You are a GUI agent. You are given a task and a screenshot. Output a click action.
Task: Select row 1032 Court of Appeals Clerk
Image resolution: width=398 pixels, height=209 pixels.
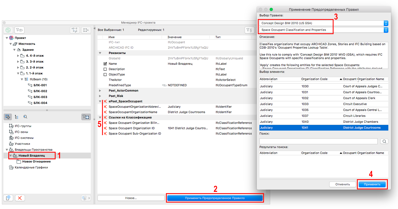pyautogui.click(x=324, y=98)
